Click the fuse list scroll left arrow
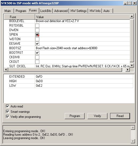138x146 pixels. tap(6, 70)
